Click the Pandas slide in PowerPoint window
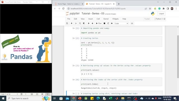179x101 pixels. pyautogui.click(x=26, y=48)
